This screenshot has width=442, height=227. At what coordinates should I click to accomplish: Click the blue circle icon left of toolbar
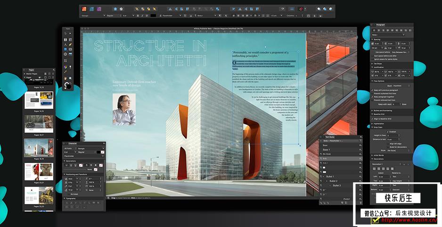[x=115, y=9]
